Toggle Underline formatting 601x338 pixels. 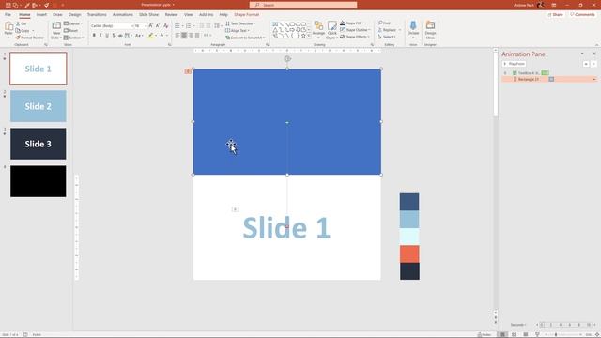(x=107, y=36)
